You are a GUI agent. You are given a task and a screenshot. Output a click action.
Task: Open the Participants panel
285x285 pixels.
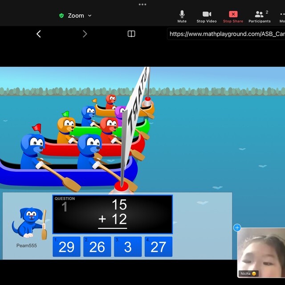pos(260,17)
